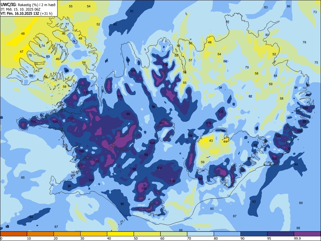Image resolution: width=321 pixels, height=241 pixels.
Task: Click the '51' humidity value on the map
Action: pos(36,64)
